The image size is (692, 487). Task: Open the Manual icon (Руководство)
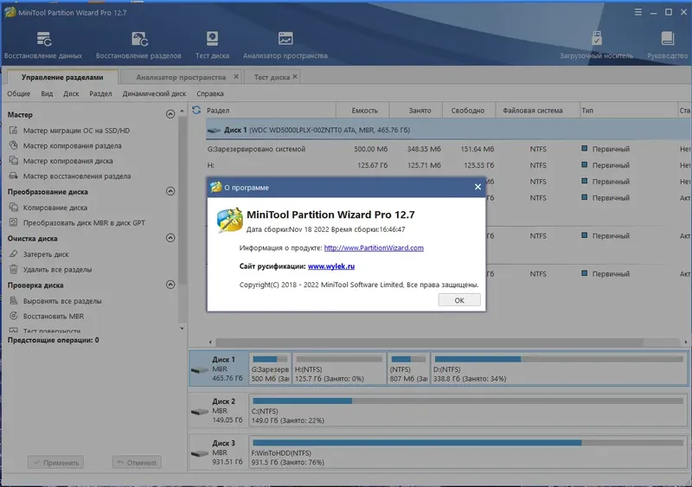[667, 45]
